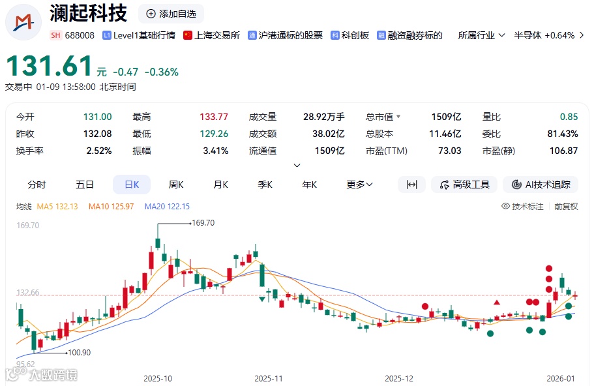Click the 换手率 value 2.52%
The height and width of the screenshot is (386, 594).
pos(99,151)
